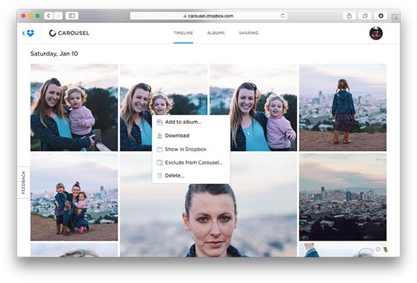Add a new Safari tab

(395, 18)
